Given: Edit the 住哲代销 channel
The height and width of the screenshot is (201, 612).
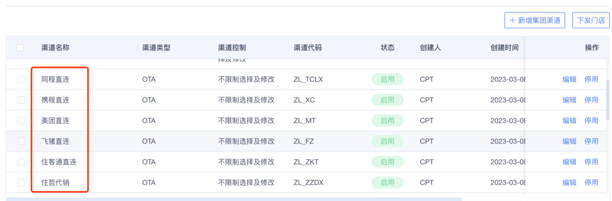Looking at the screenshot, I should [569, 183].
